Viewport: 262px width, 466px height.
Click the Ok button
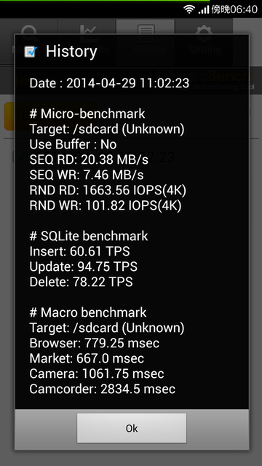132,428
